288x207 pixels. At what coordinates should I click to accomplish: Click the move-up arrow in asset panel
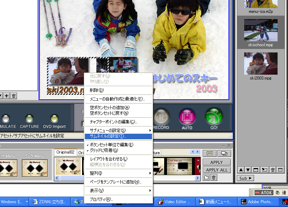(x=241, y=170)
